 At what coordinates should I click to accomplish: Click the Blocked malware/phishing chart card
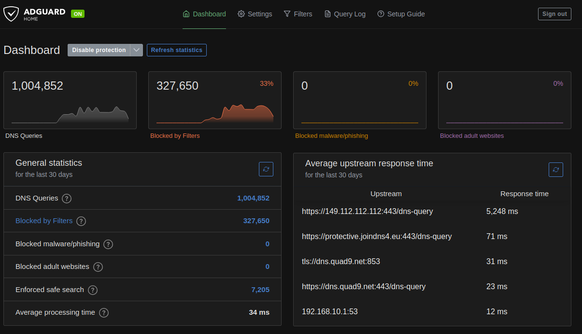click(360, 100)
